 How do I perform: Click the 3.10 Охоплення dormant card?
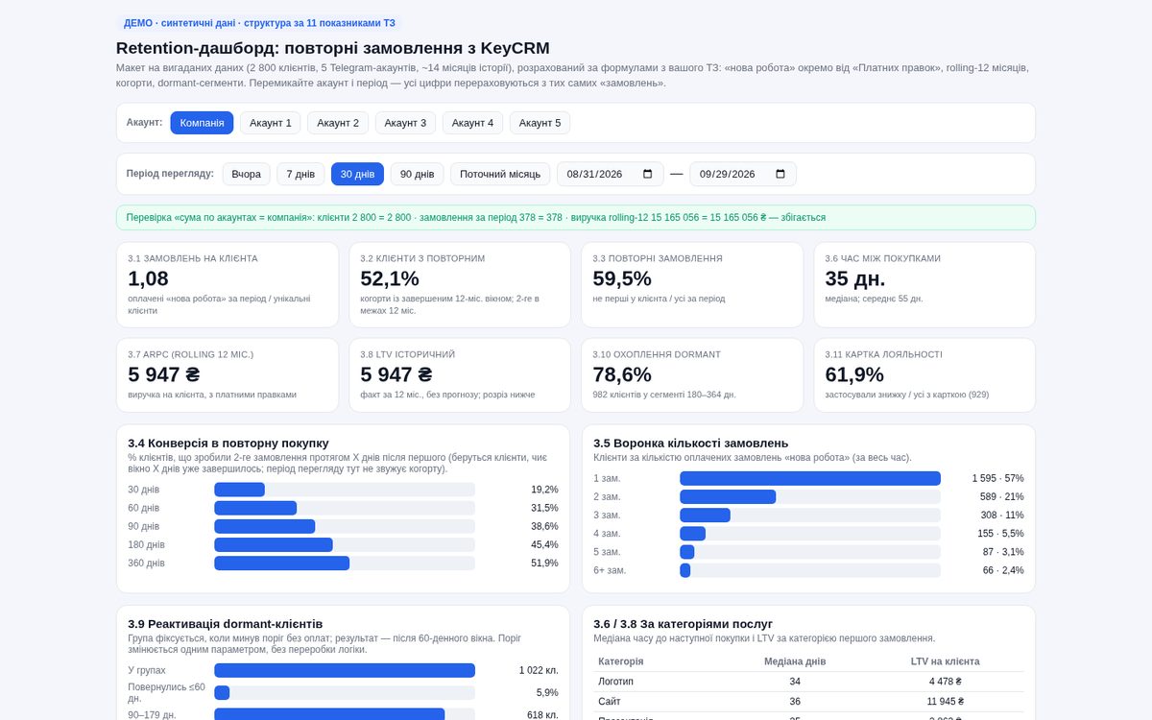[692, 374]
